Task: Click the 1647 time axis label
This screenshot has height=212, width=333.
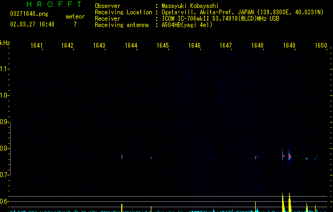Action: point(226,46)
